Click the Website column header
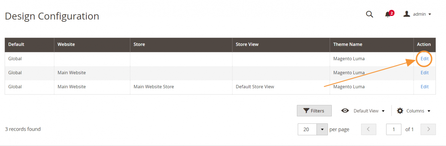 (66, 45)
